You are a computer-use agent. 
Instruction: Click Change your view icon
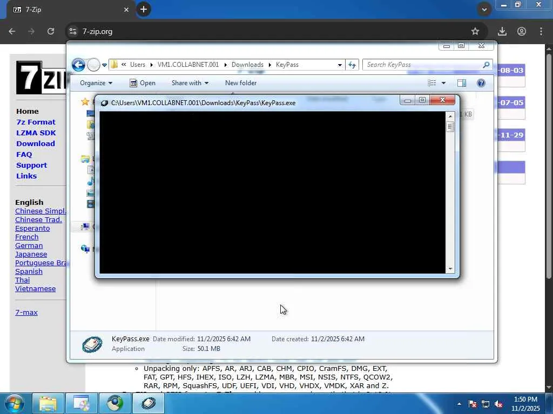tap(432, 83)
